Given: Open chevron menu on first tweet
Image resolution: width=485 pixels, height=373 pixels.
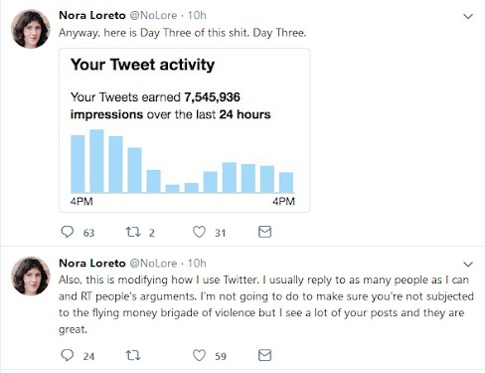Looking at the screenshot, I should 468,16.
